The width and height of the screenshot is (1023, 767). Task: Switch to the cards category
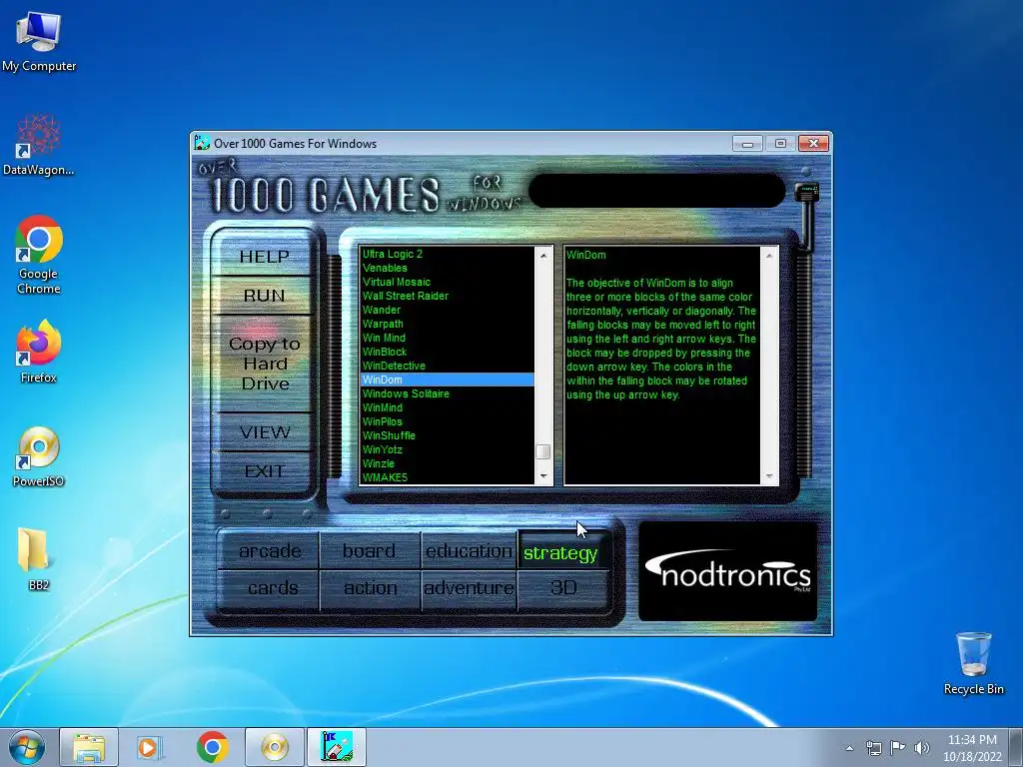click(x=270, y=588)
